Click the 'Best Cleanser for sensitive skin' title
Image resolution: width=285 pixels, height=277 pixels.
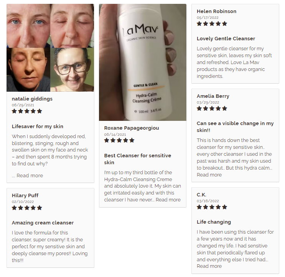[x=138, y=159]
